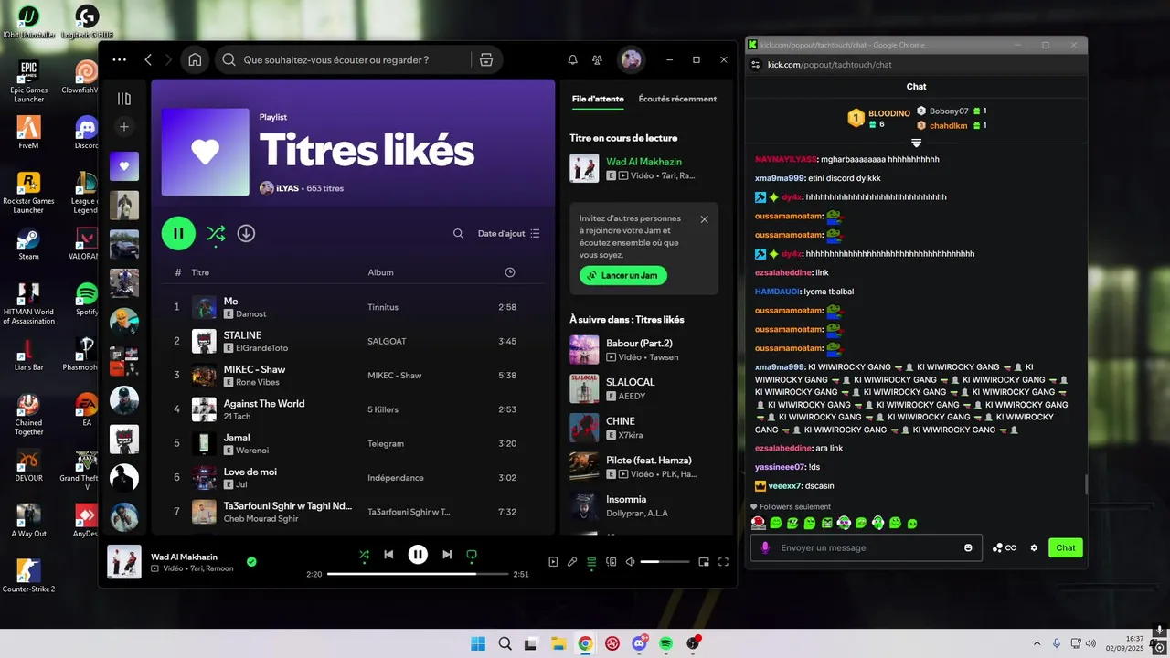Open friend activity icon in Spotify
The width and height of the screenshot is (1170, 658).
tap(597, 59)
